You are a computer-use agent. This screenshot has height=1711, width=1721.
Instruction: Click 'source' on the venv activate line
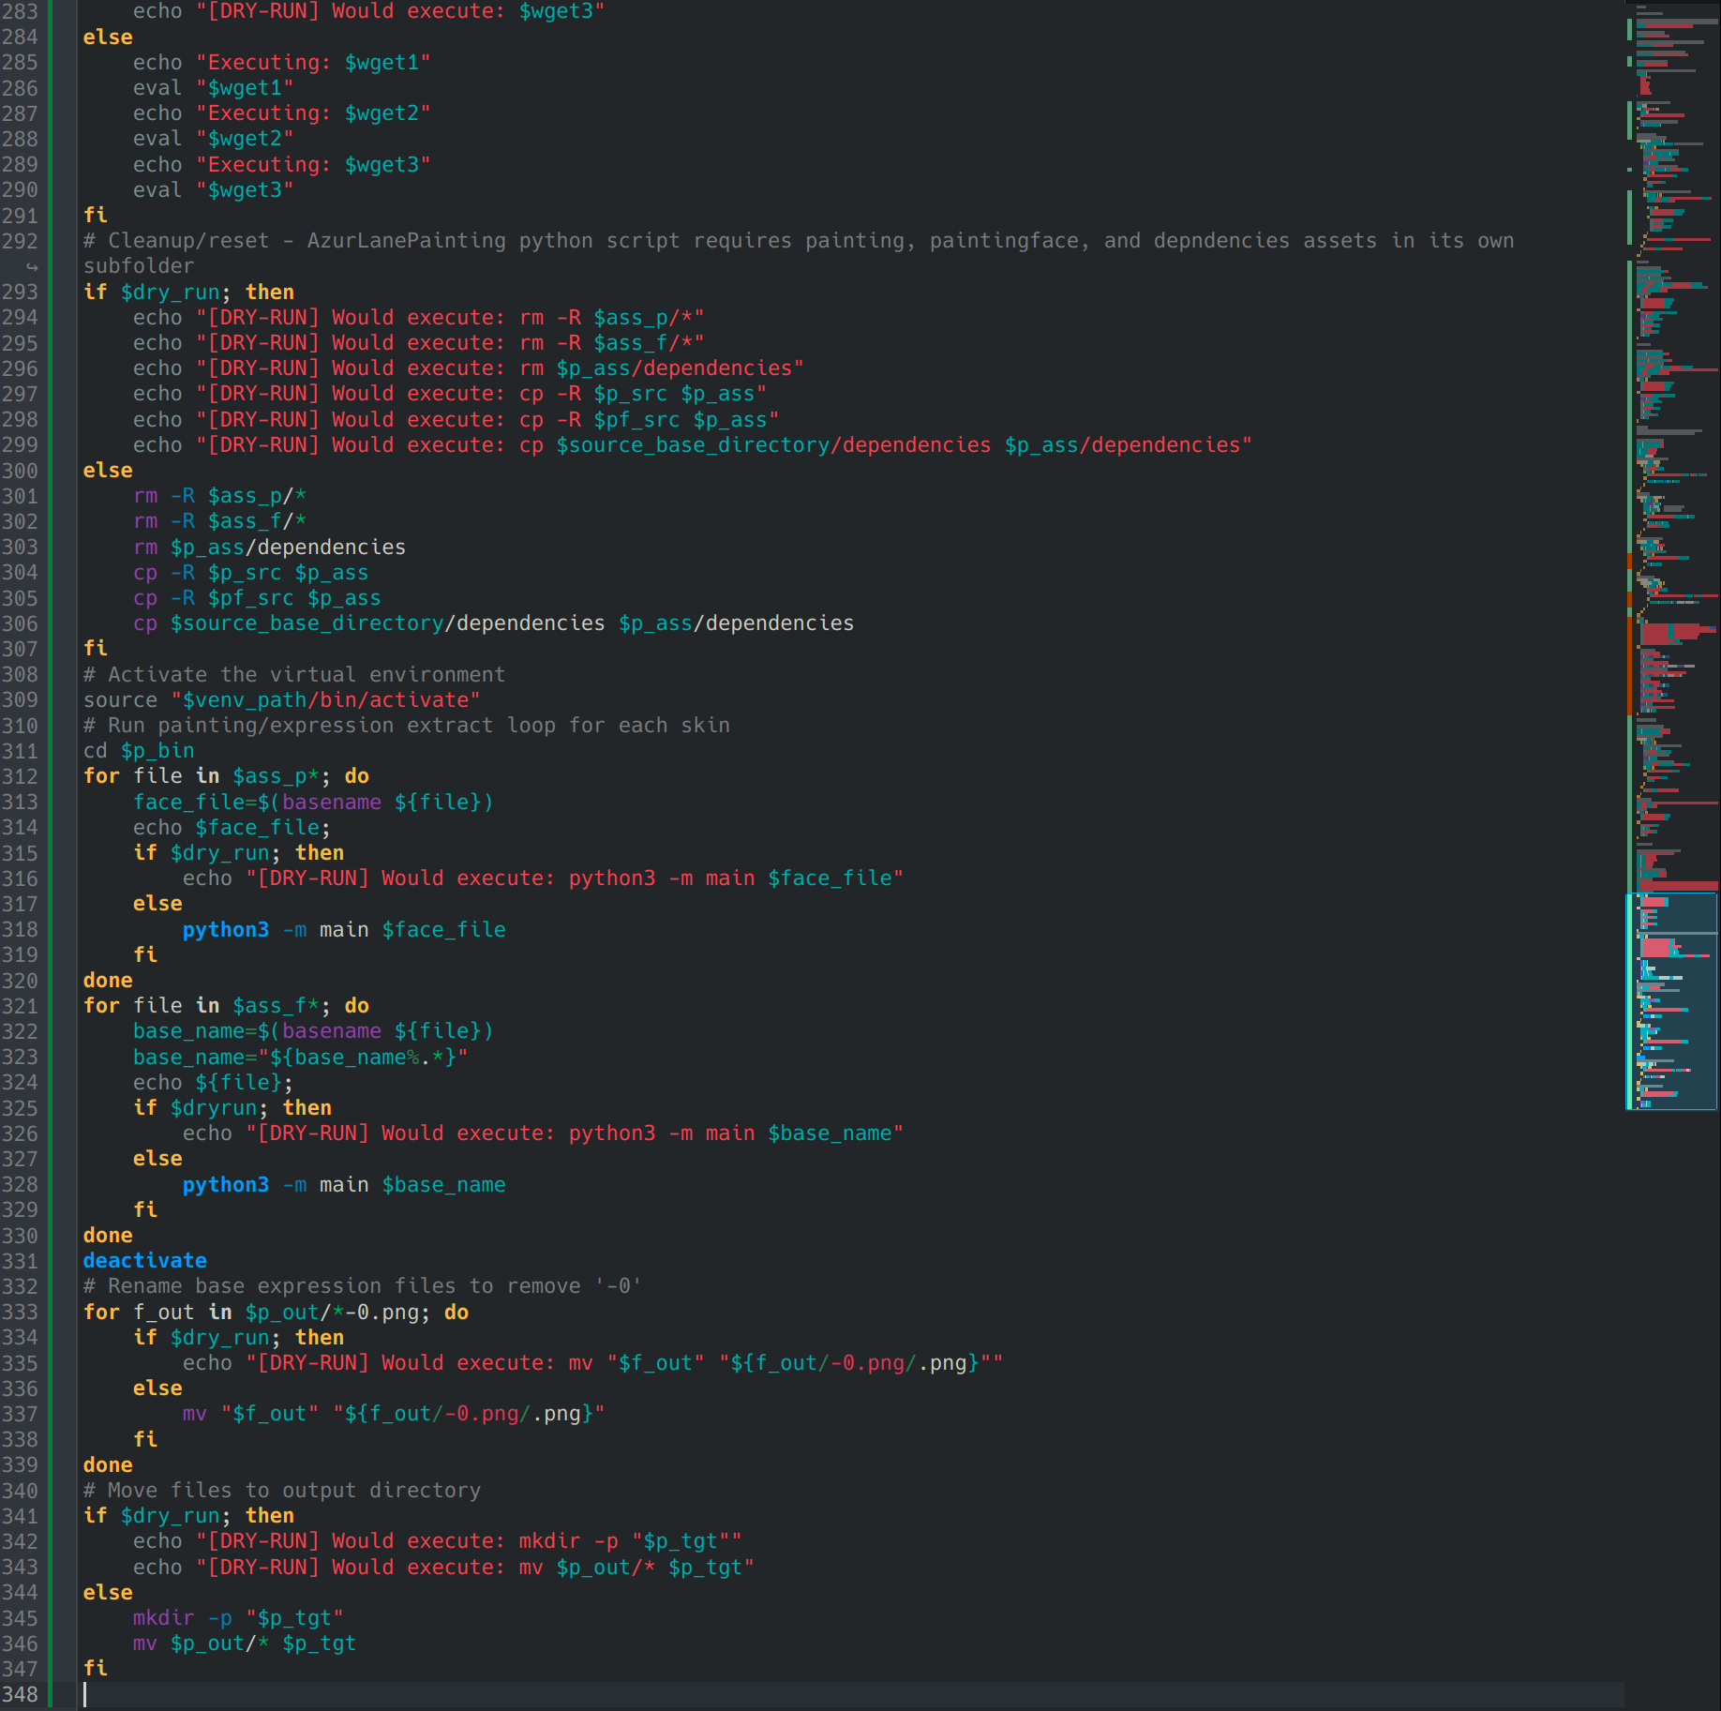pyautogui.click(x=120, y=700)
